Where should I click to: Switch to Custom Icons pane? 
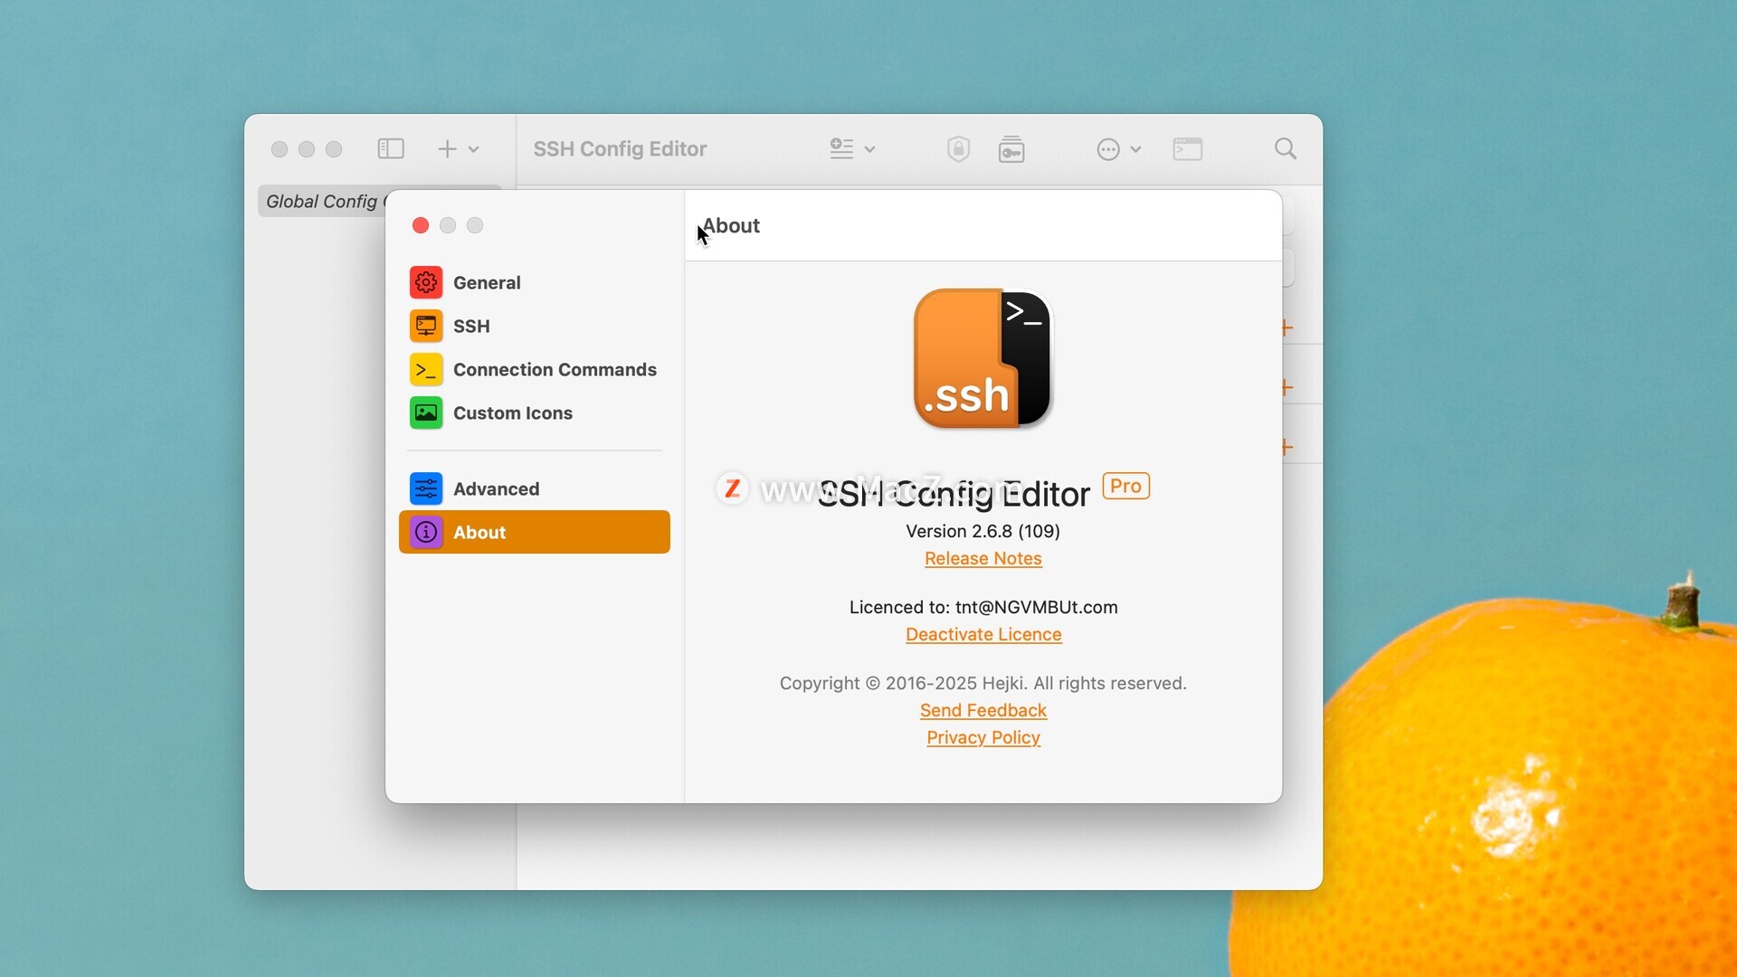513,413
